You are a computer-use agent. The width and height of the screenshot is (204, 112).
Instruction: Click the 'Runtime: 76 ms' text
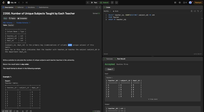click(x=122, y=64)
